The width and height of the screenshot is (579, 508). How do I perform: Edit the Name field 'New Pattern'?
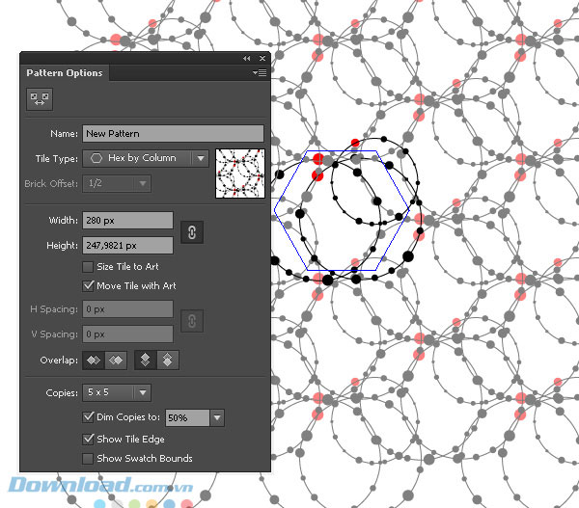(173, 134)
